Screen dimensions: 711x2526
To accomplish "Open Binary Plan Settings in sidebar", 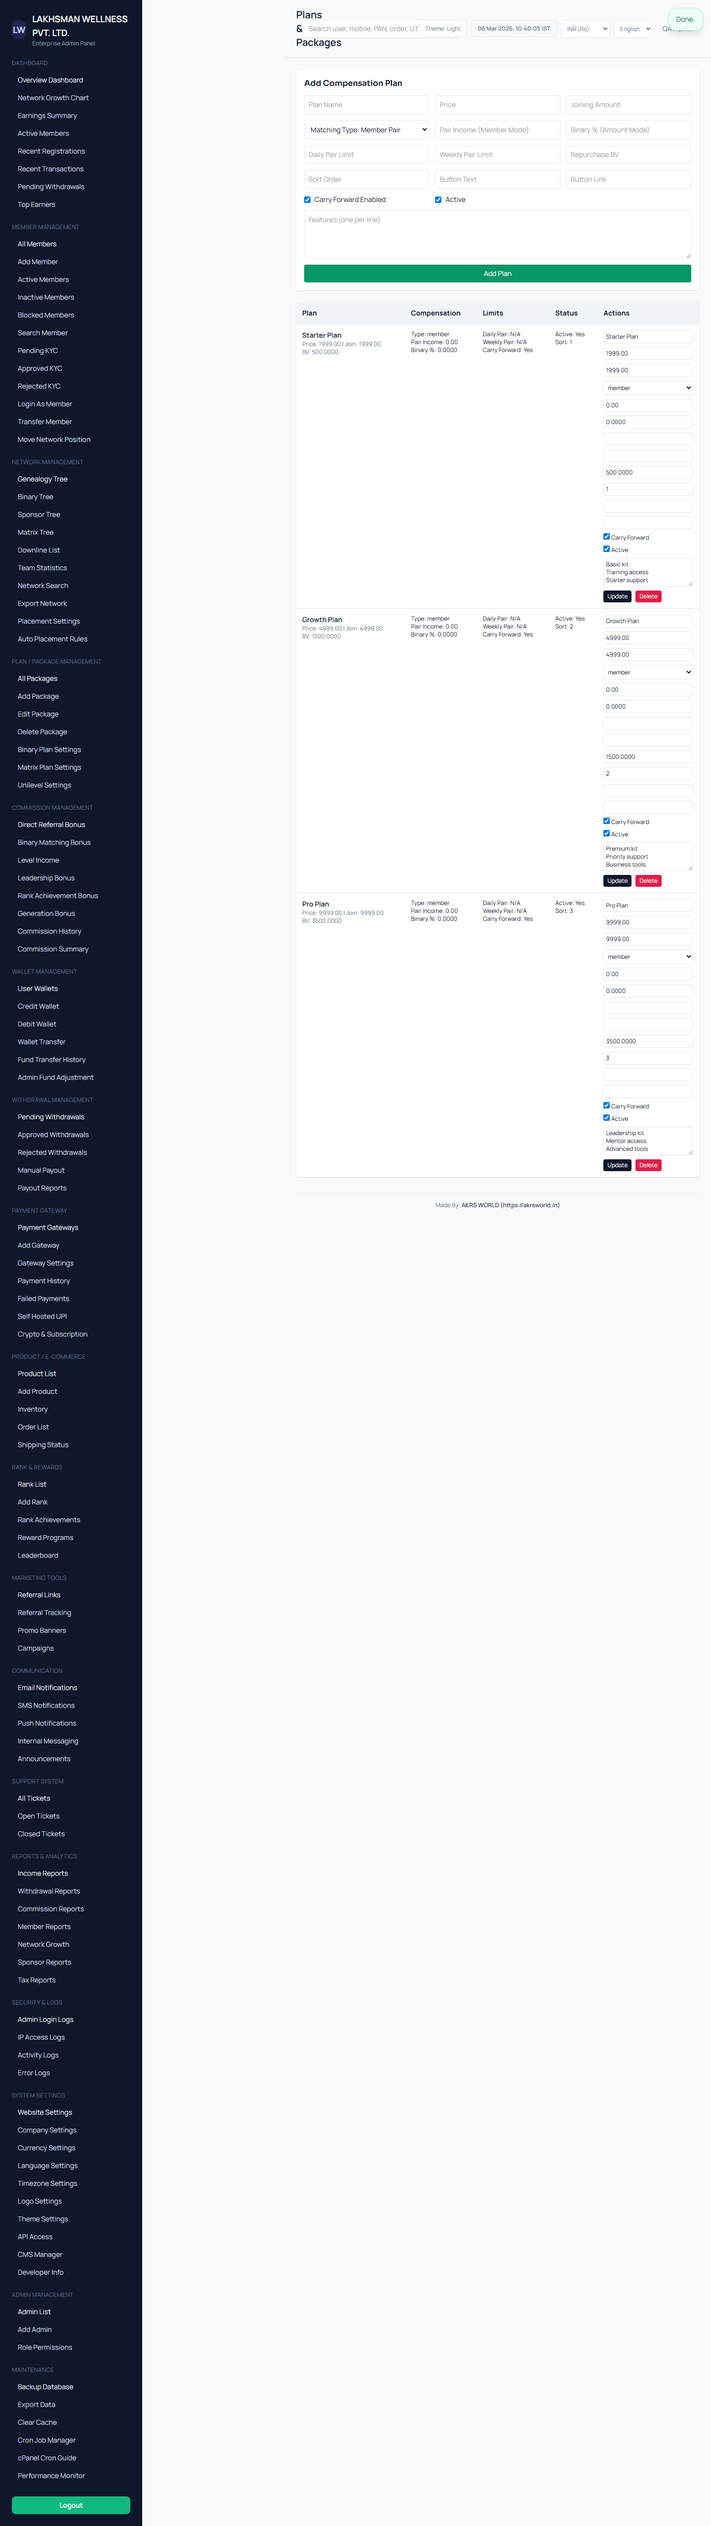I will [x=49, y=750].
